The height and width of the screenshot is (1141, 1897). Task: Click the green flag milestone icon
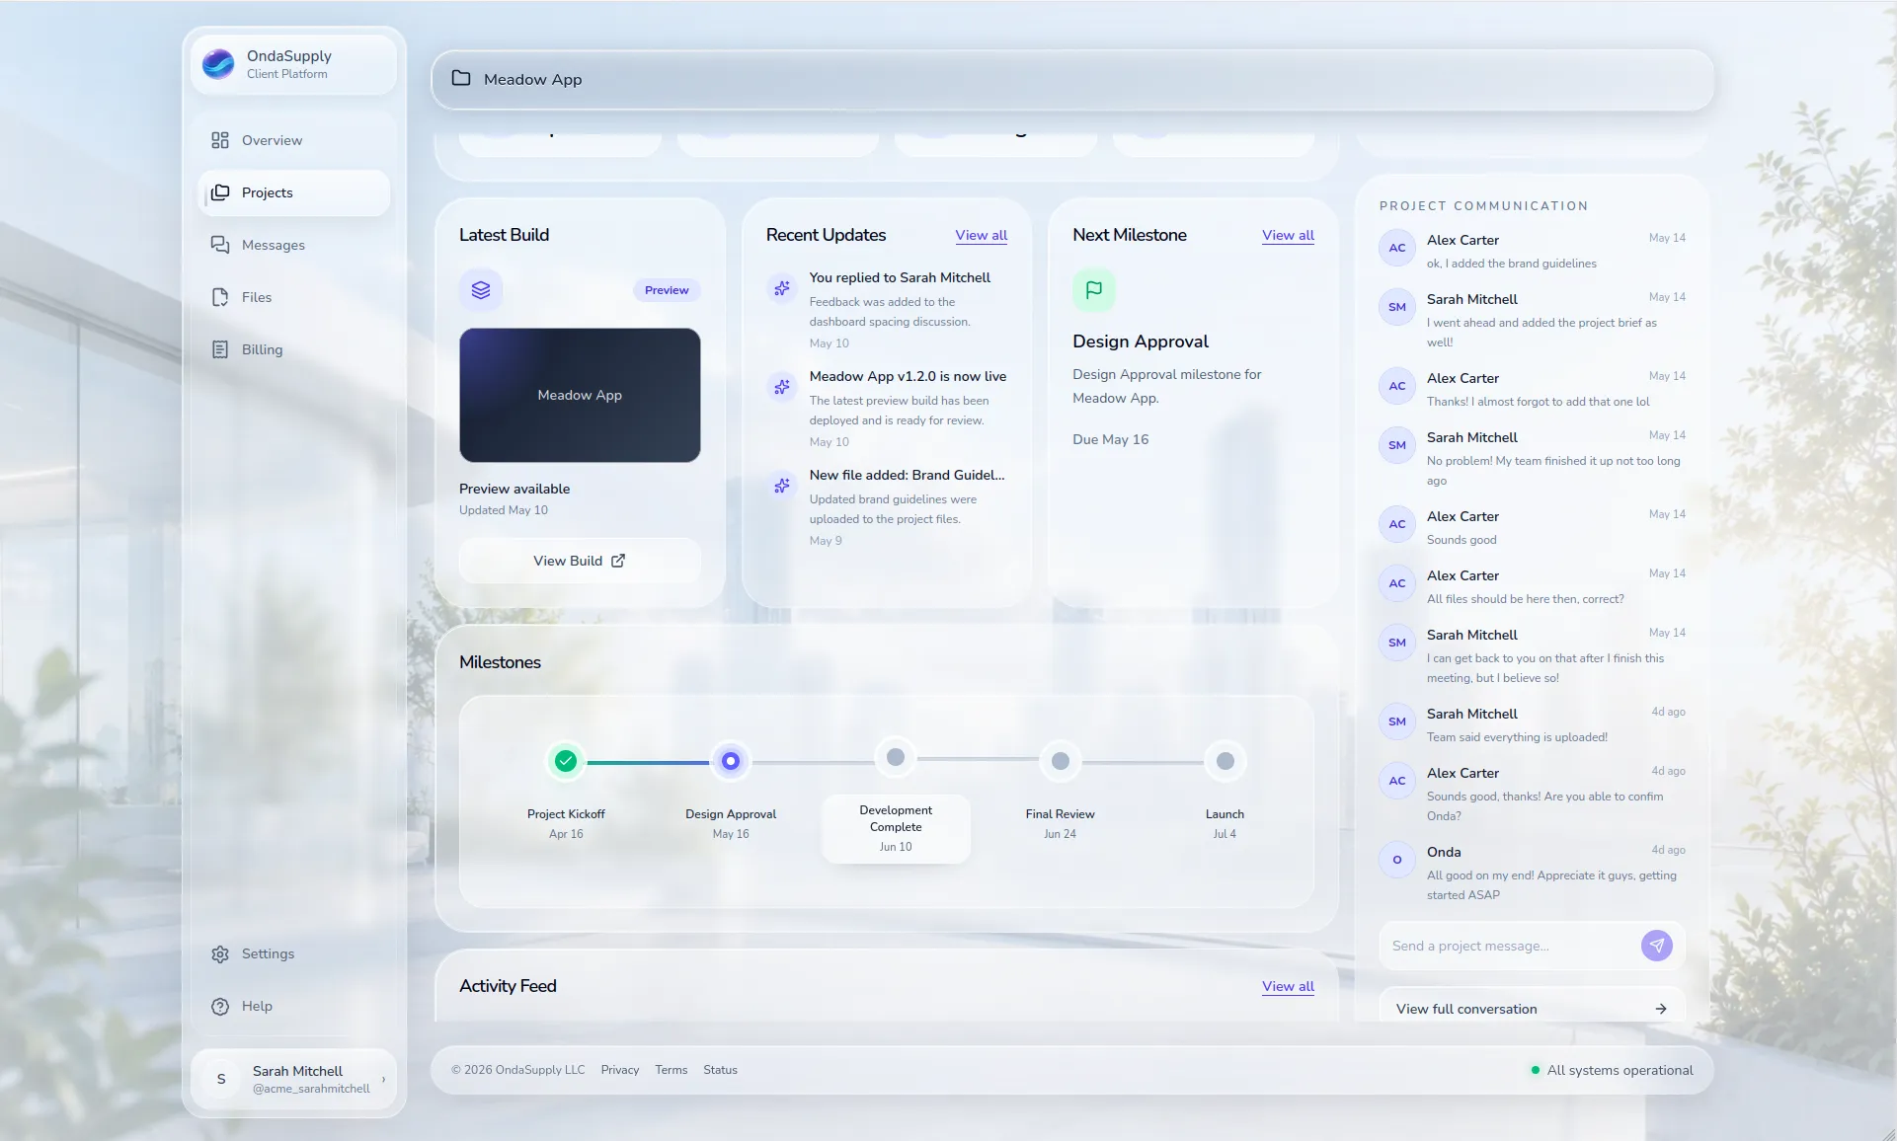click(1094, 290)
